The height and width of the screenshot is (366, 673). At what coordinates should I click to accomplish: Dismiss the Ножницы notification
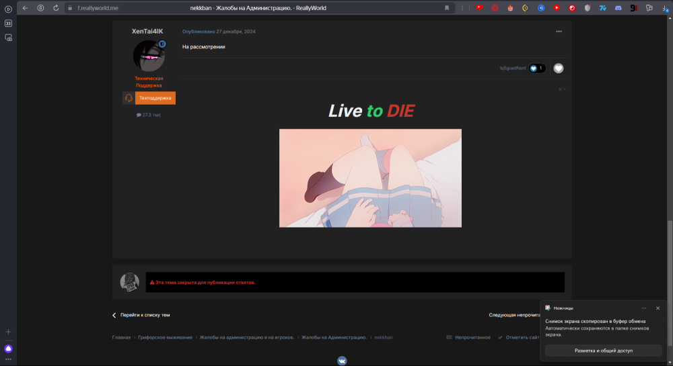[658, 308]
